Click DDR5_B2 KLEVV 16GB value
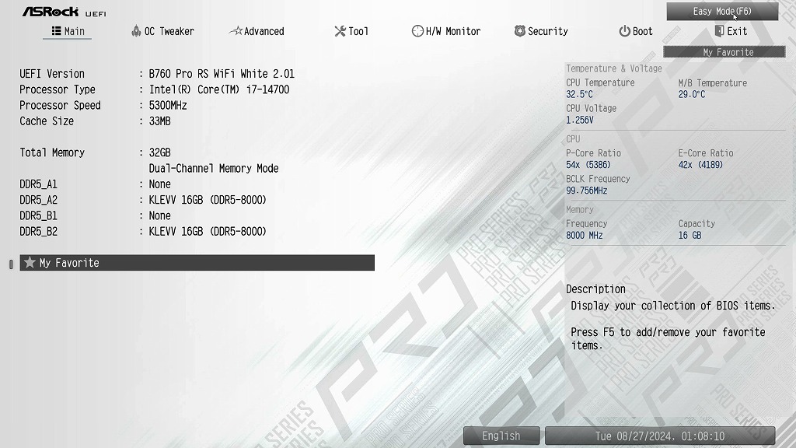796x448 pixels. 208,231
